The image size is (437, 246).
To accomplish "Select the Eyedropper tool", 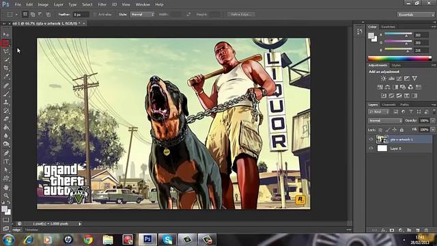I will click(6, 76).
